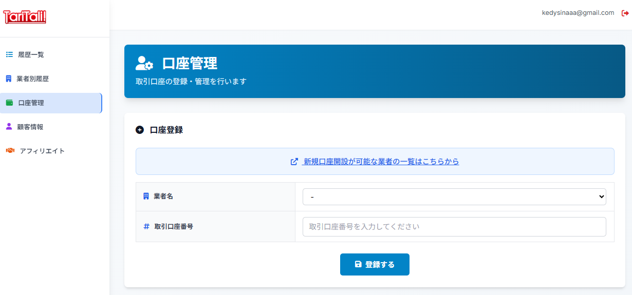632x295 pixels.
Task: Click the purple user icon beside 顧客情報
Action: (x=9, y=126)
